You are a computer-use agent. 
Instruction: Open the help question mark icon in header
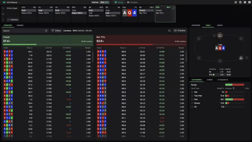pyautogui.click(x=240, y=2)
